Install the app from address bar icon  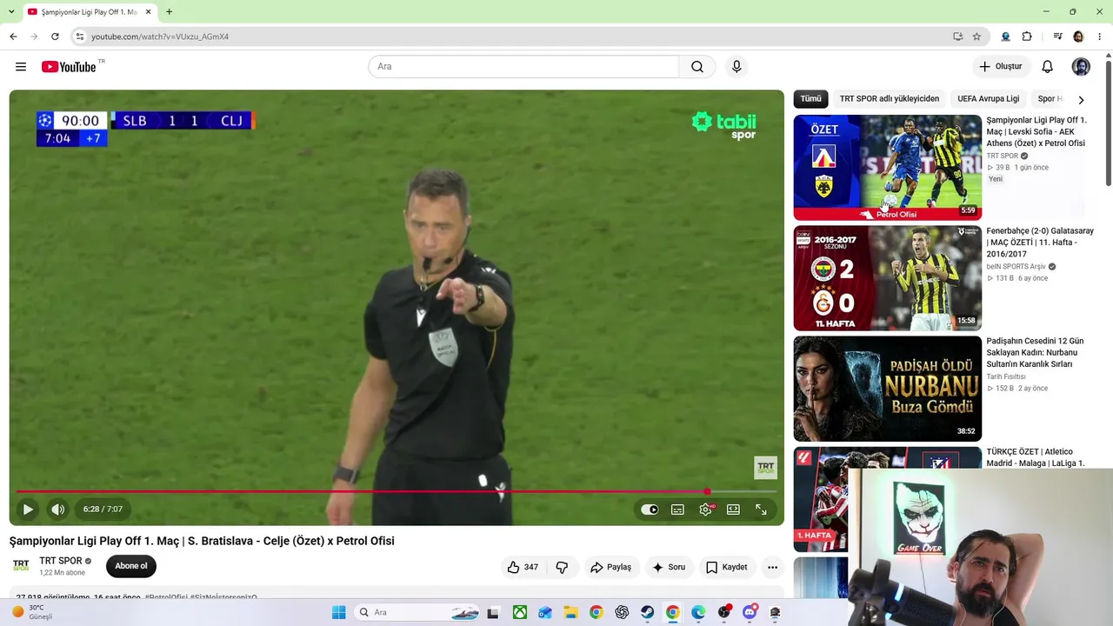957,37
